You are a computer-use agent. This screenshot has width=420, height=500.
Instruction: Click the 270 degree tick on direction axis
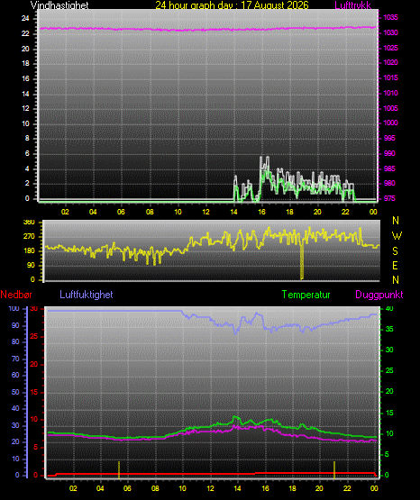click(x=29, y=237)
